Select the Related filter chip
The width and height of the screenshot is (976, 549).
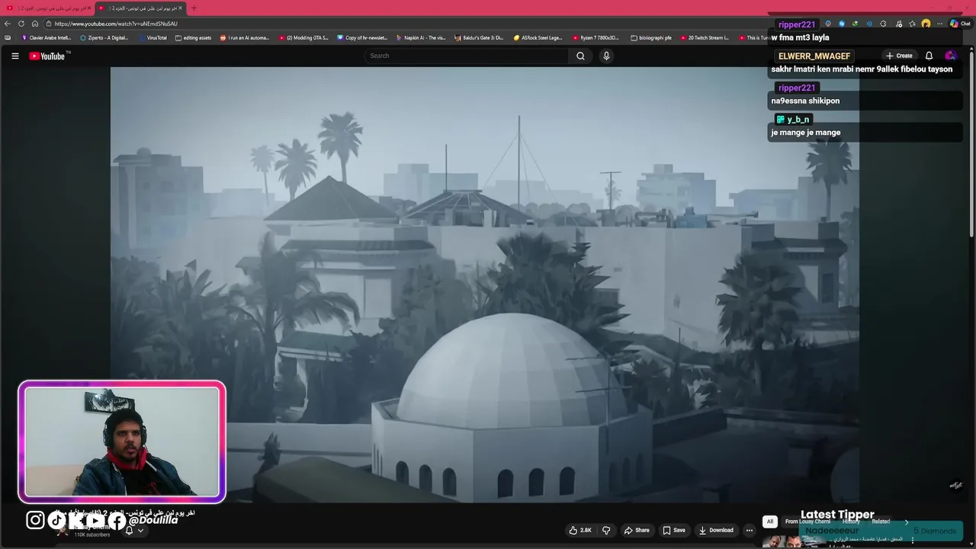click(881, 522)
